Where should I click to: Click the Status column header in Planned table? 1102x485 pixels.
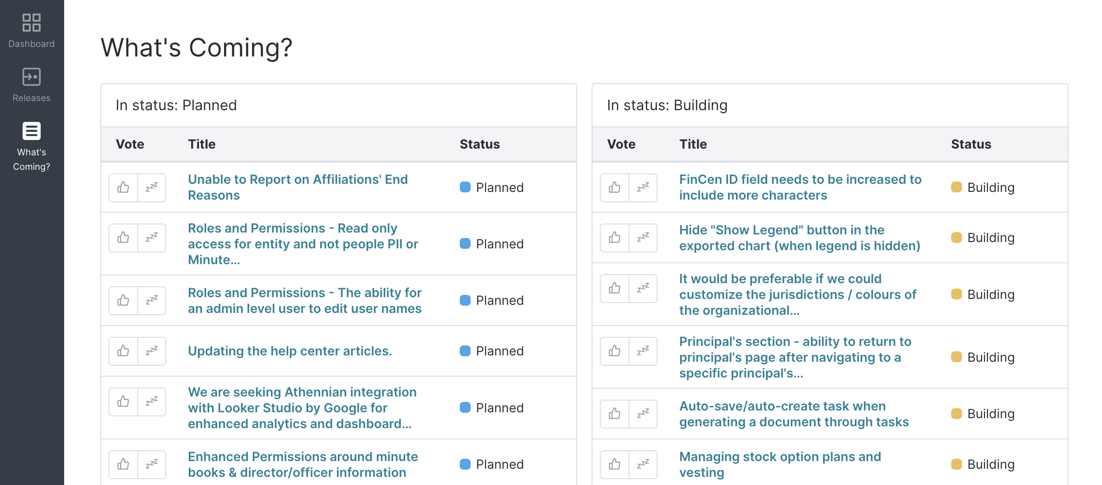coord(480,144)
